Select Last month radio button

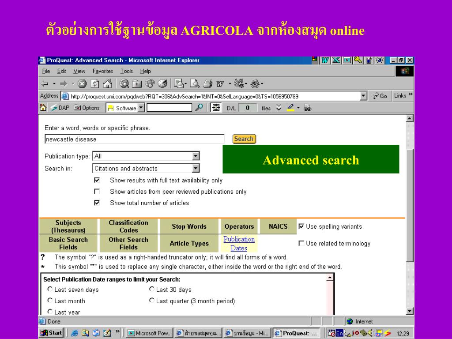pyautogui.click(x=50, y=300)
